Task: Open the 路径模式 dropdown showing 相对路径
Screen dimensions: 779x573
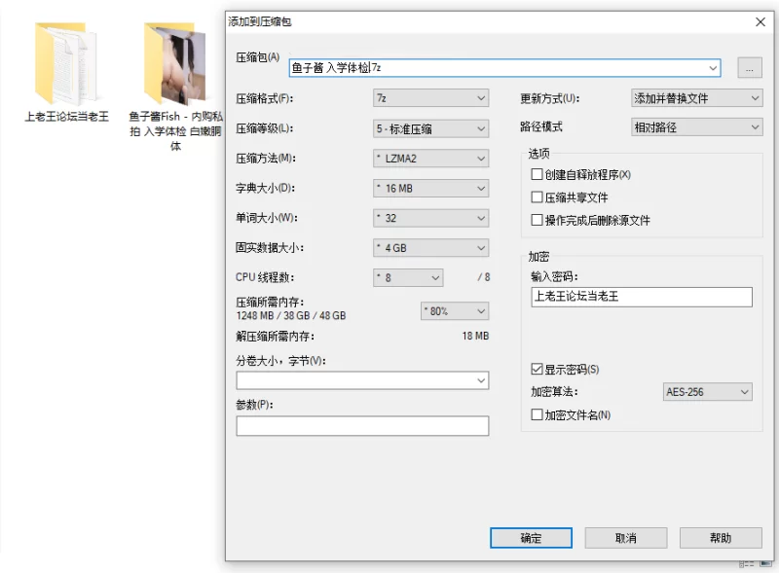Action: click(696, 127)
